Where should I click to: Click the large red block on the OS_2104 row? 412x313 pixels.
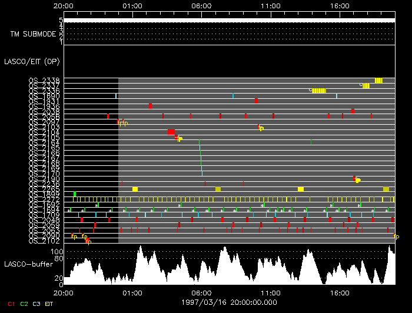point(171,132)
